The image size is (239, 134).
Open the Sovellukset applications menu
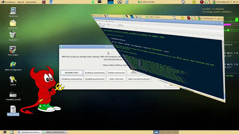click(8, 2)
